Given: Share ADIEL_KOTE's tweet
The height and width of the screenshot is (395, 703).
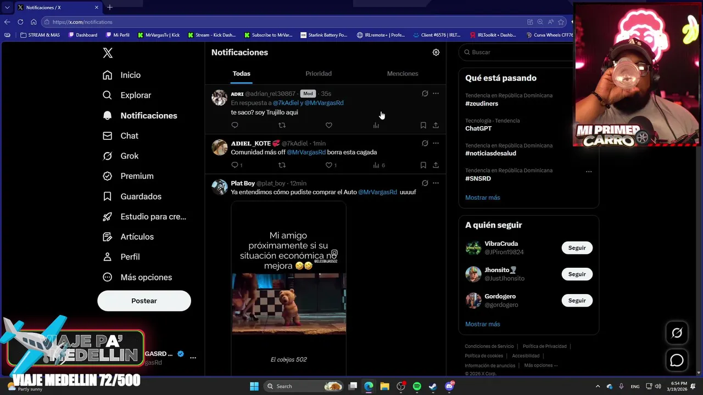Looking at the screenshot, I should click(x=436, y=165).
